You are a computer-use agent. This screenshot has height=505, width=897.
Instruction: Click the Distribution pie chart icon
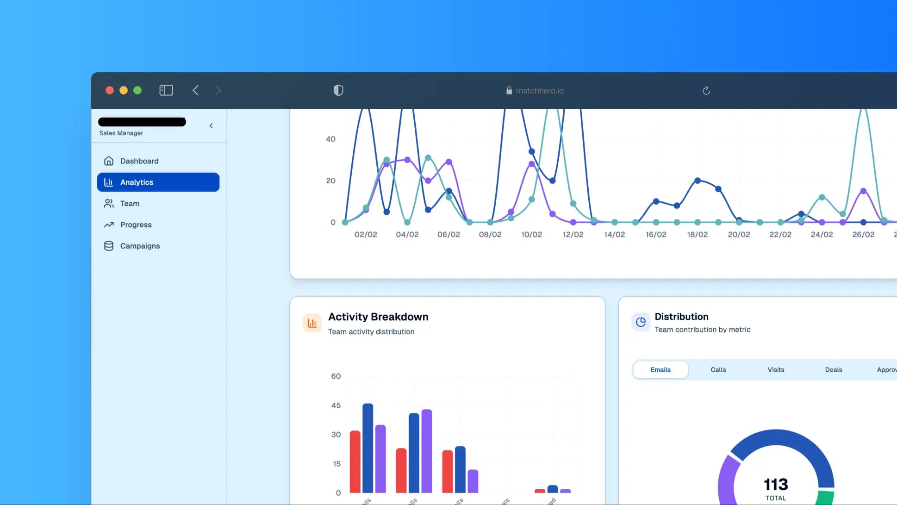[641, 322]
